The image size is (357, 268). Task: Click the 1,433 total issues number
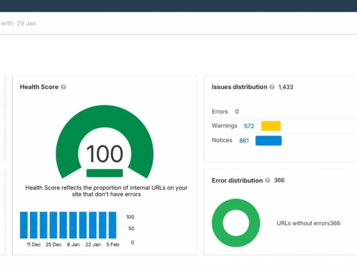[x=286, y=87]
